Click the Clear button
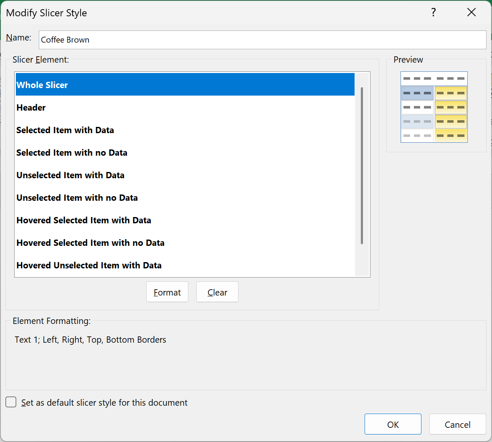492x442 pixels. point(217,292)
